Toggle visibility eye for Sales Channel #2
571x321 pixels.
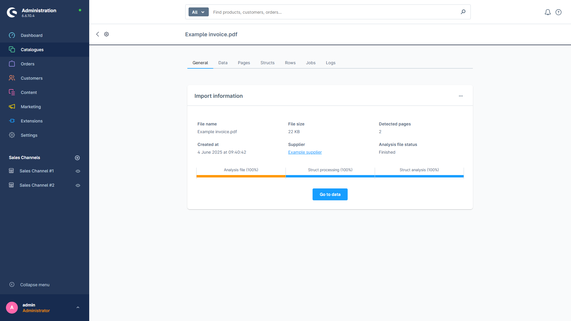pyautogui.click(x=78, y=185)
